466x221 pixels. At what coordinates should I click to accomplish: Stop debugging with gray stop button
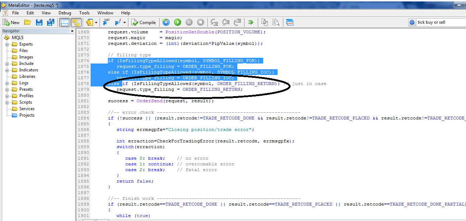coord(201,22)
